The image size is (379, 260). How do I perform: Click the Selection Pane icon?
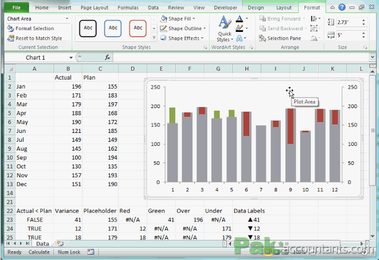(262, 38)
